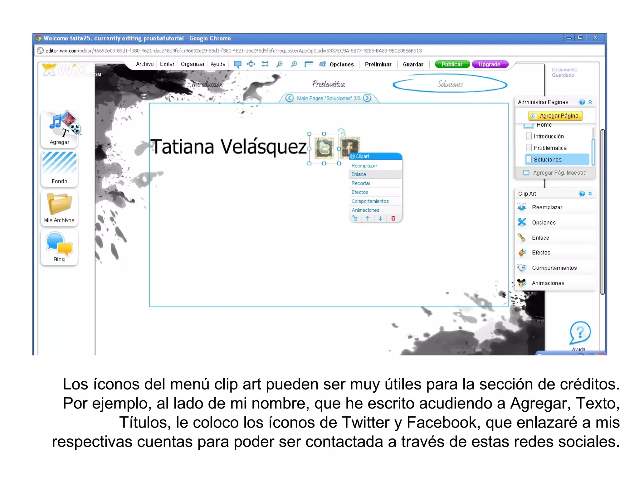Go to previous page with left arrow
639x479 pixels.
click(x=289, y=98)
